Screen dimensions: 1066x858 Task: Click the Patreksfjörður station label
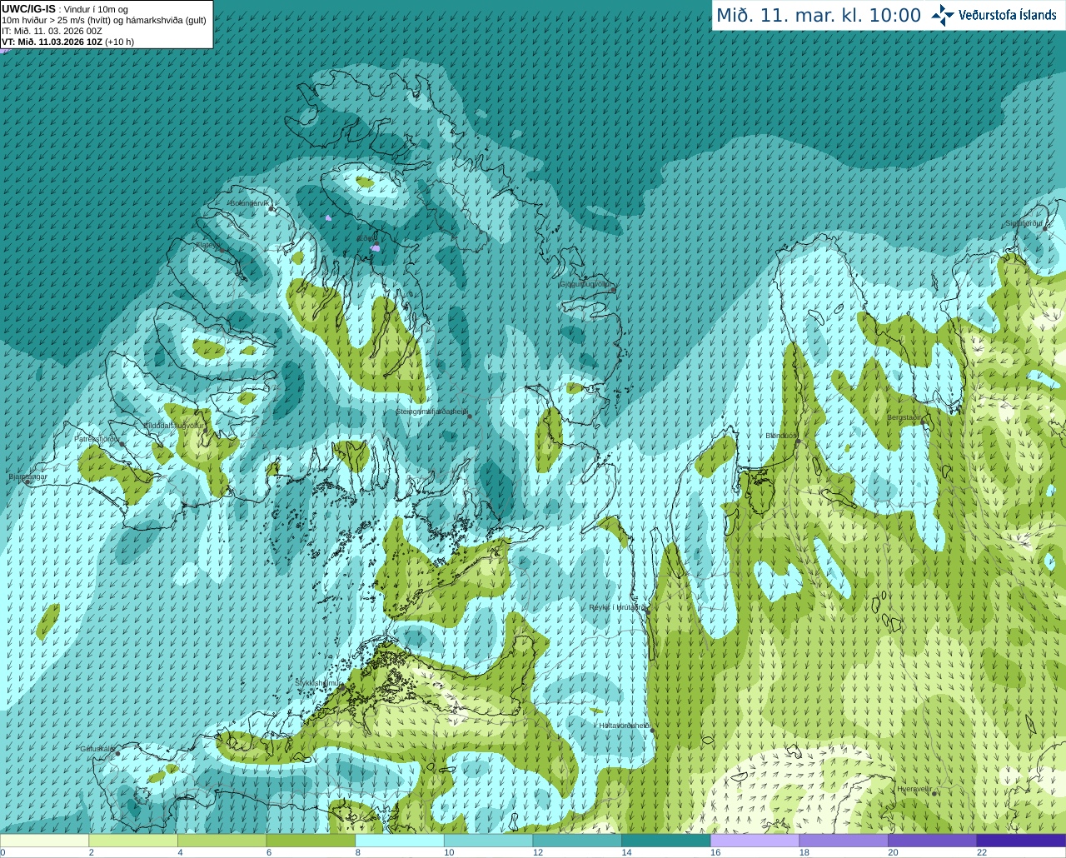point(97,438)
